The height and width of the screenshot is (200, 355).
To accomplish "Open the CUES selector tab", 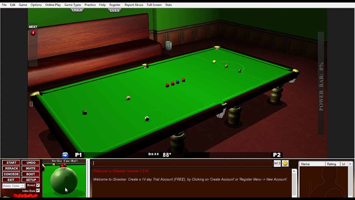I will point(114,11).
